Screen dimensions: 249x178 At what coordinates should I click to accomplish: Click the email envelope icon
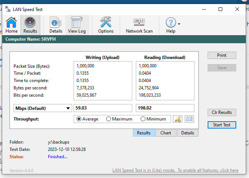coord(189,119)
